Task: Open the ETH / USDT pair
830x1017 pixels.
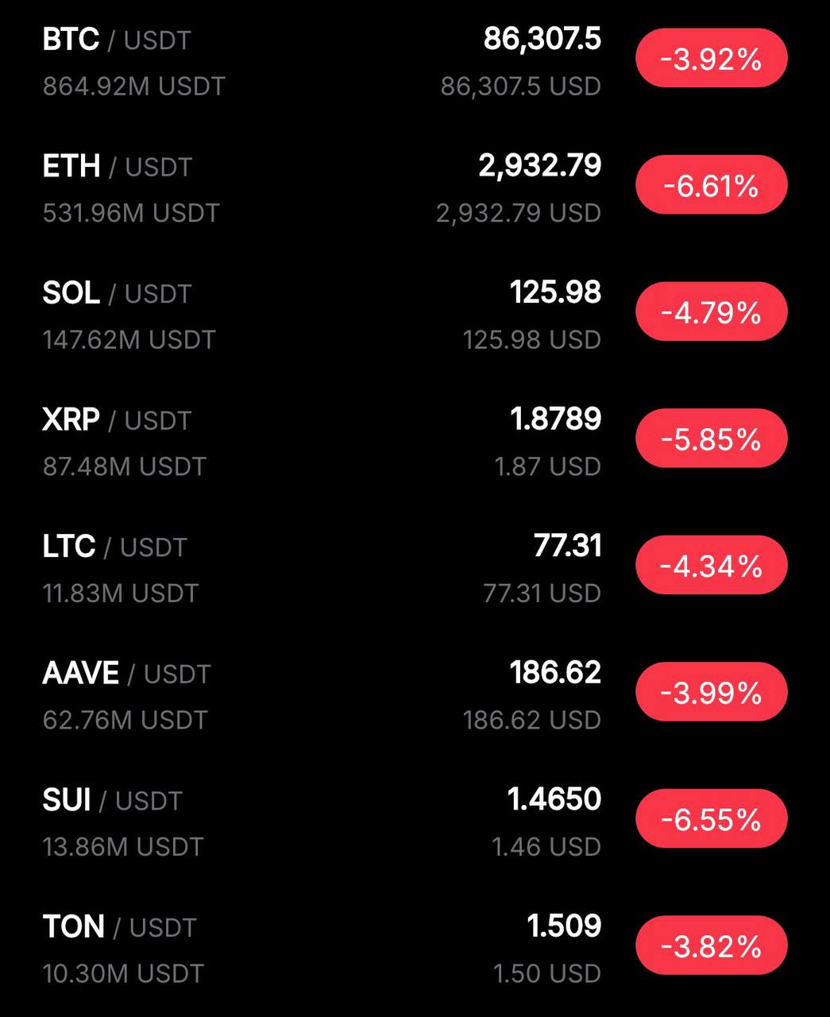Action: coord(118,167)
